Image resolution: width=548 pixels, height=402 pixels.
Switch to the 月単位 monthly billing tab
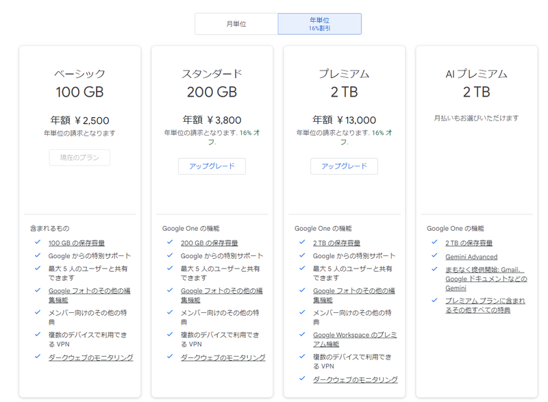pos(236,24)
